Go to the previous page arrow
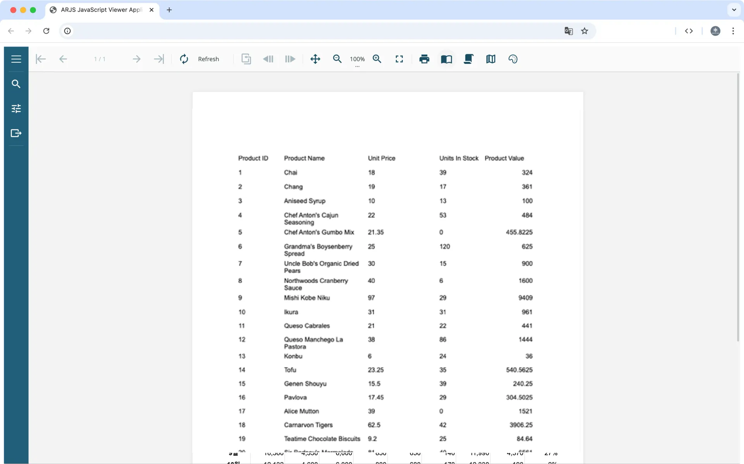Screen dimensions: 744x464 pos(63,59)
